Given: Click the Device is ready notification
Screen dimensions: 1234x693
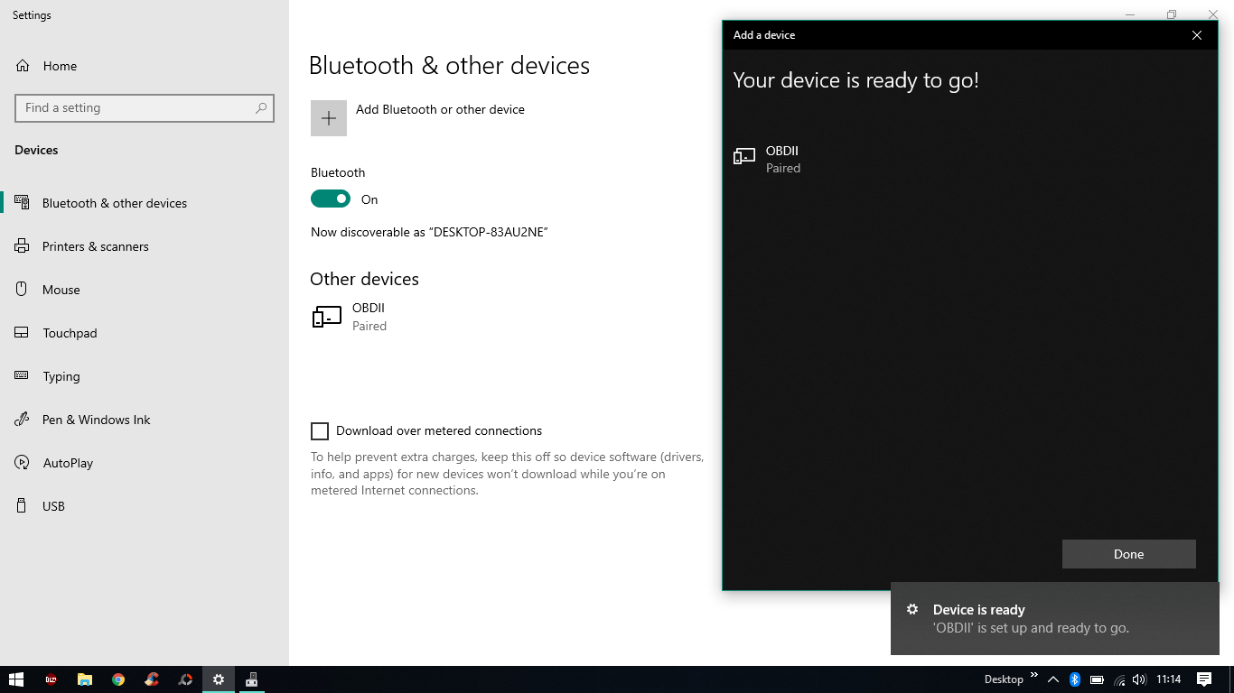Looking at the screenshot, I should click(1054, 619).
